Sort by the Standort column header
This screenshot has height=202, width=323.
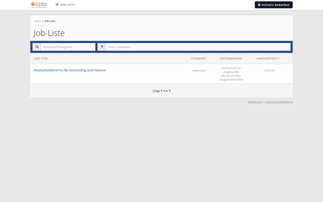coord(199,59)
